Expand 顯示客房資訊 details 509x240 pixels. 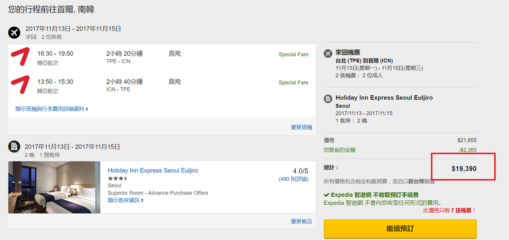pyautogui.click(x=126, y=200)
